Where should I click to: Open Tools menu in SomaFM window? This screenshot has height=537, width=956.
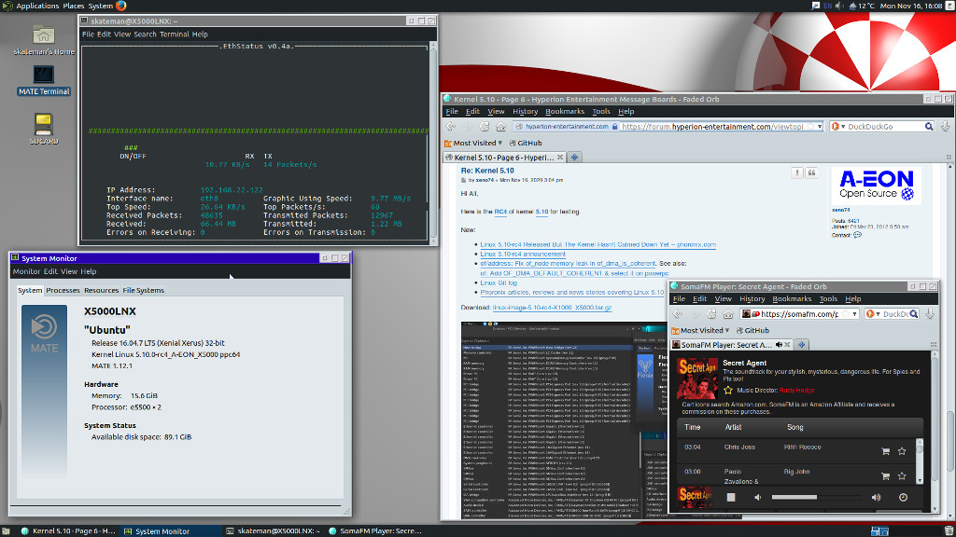coord(828,299)
